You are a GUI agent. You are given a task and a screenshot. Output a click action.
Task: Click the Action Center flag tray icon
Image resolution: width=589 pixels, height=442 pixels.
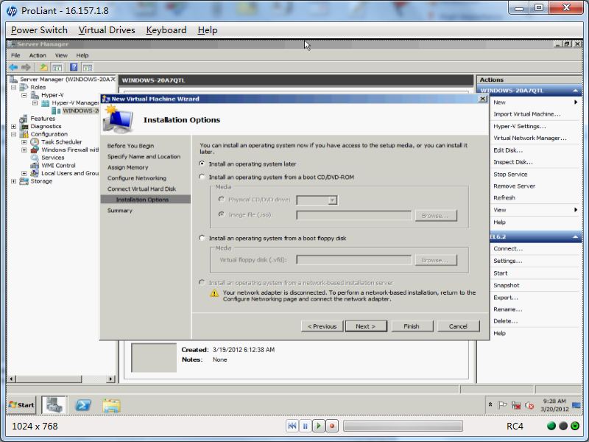coord(502,405)
